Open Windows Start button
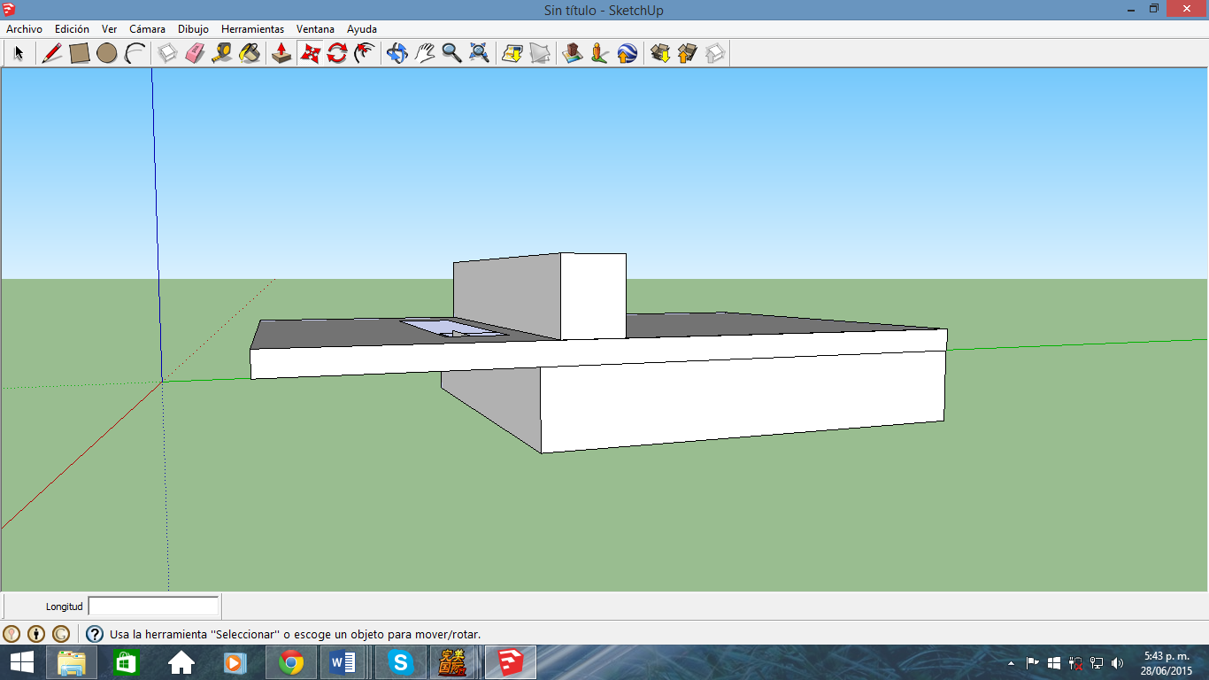Screen dimensions: 1209x680 [x=22, y=662]
